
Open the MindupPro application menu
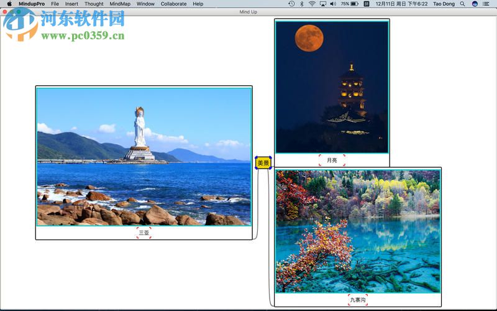click(x=32, y=4)
